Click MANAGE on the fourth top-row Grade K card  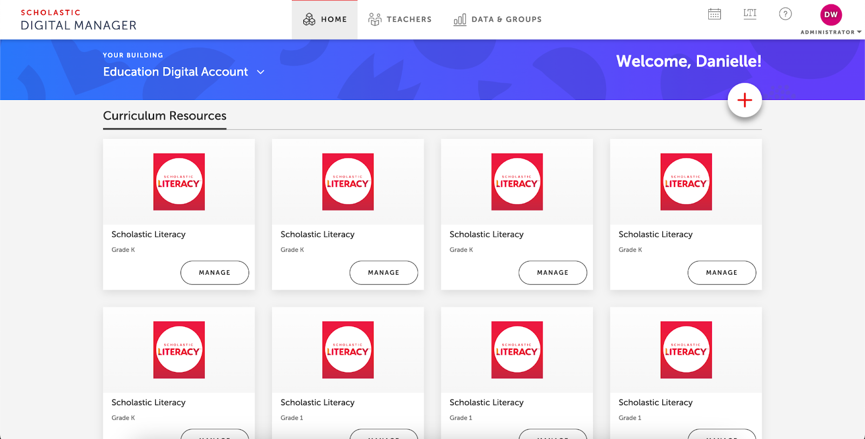pos(722,272)
